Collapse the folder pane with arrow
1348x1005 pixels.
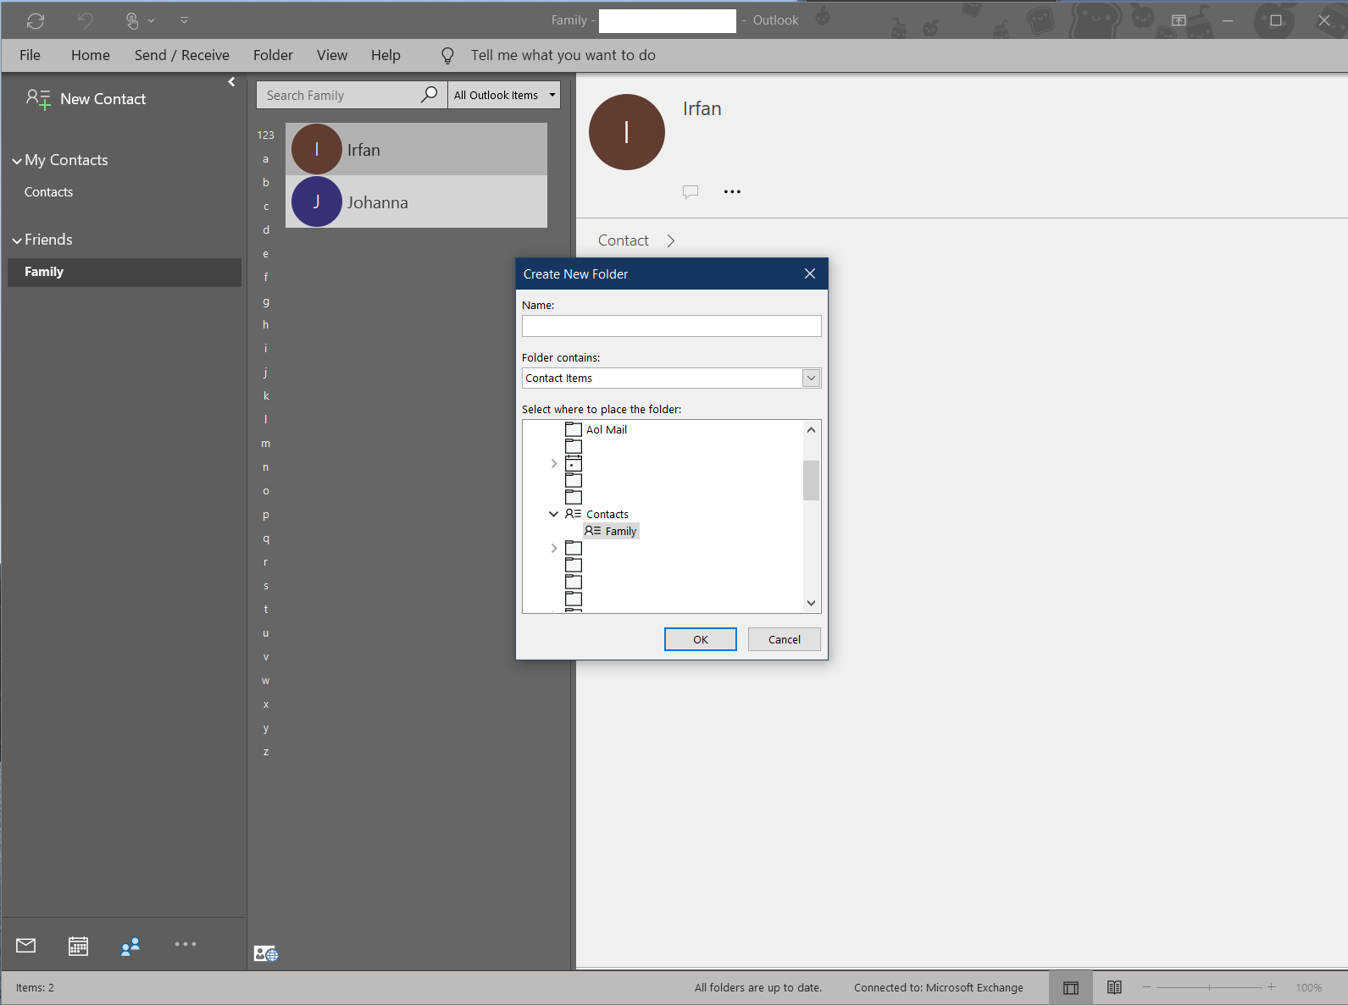[x=231, y=82]
